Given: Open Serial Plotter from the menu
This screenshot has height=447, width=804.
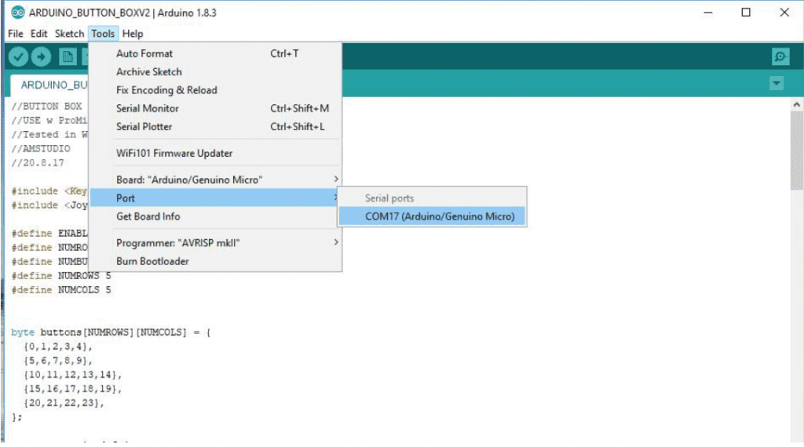Looking at the screenshot, I should coord(144,126).
